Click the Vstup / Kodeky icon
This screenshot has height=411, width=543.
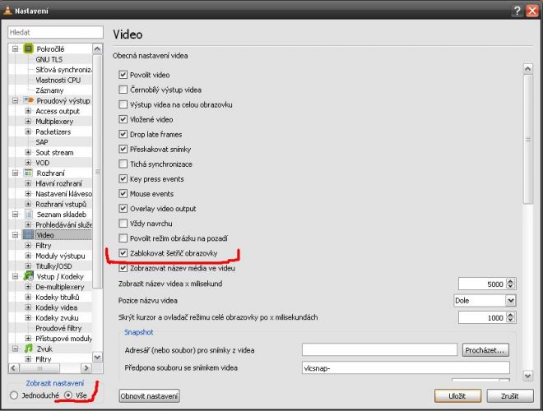[29, 276]
